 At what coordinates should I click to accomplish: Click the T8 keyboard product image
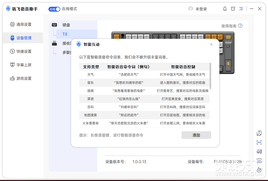173,53
